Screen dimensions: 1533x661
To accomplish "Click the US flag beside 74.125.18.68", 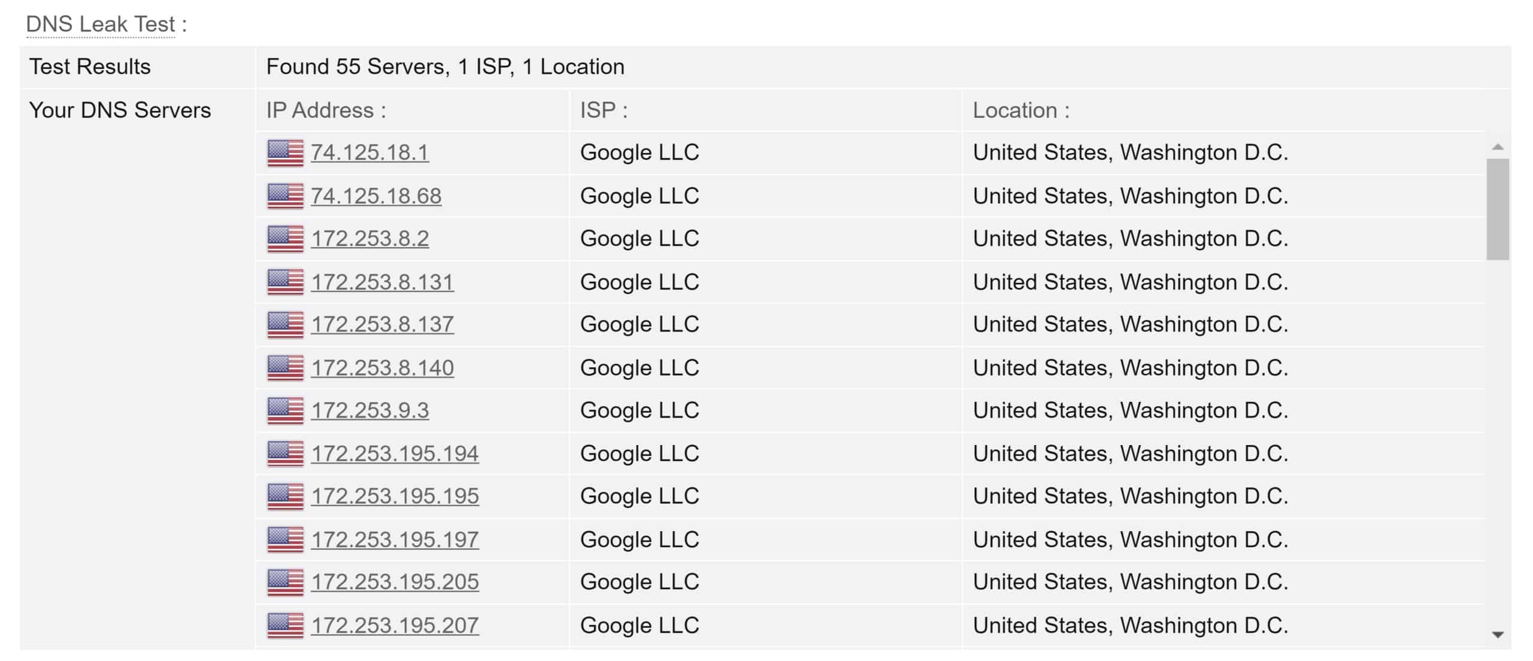I will 285,196.
